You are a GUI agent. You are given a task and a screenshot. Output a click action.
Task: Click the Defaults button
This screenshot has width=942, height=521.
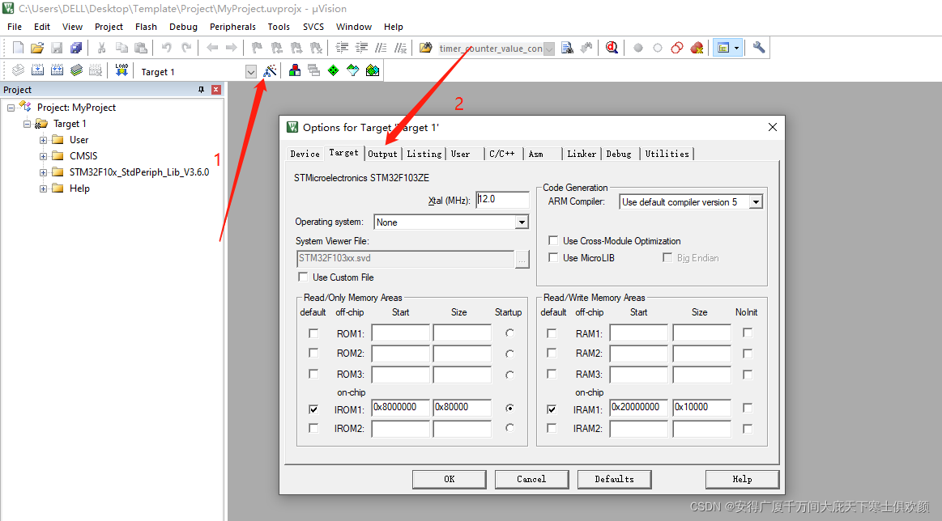[x=614, y=479]
